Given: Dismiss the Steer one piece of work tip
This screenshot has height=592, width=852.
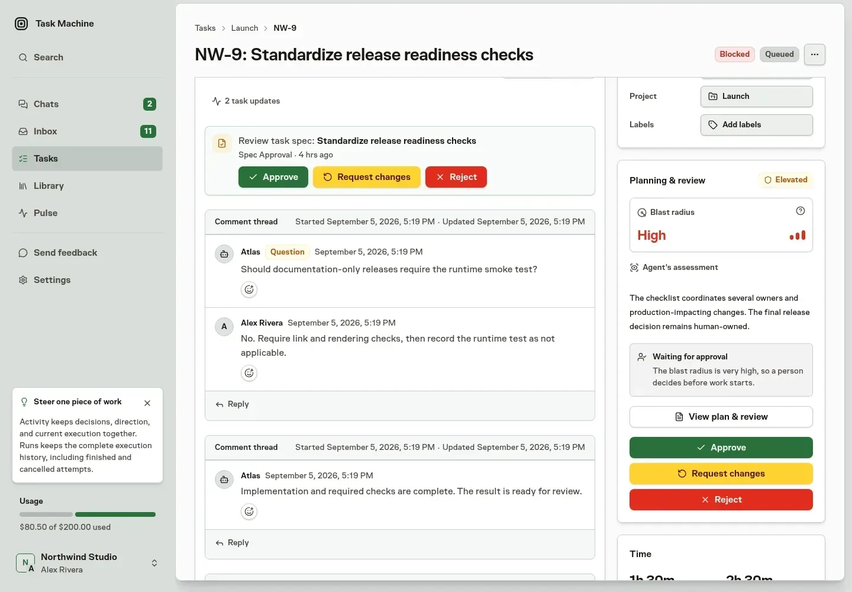Looking at the screenshot, I should (x=147, y=403).
